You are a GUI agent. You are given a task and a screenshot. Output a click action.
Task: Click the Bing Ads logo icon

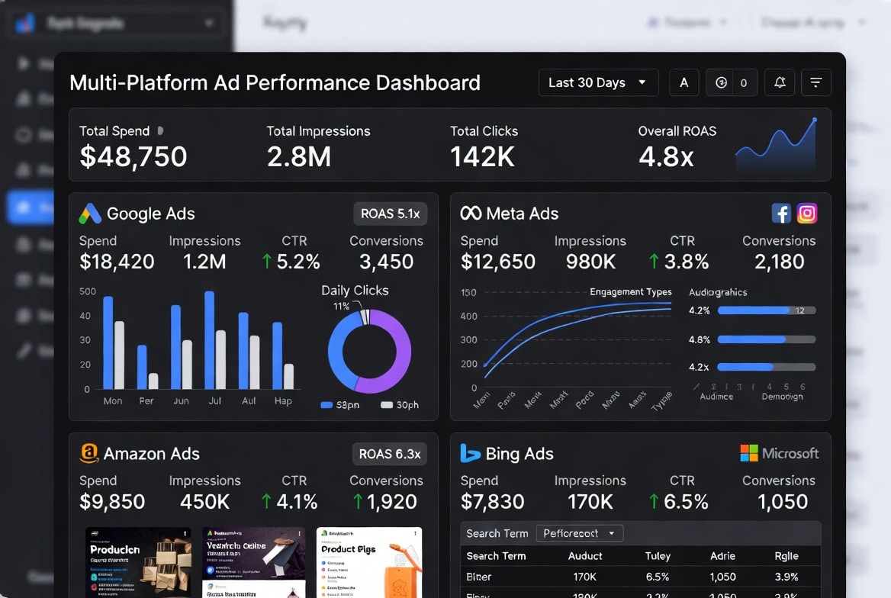click(469, 453)
